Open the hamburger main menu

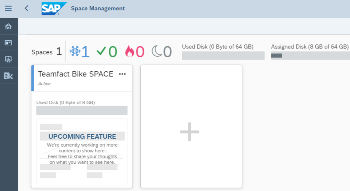point(8,9)
